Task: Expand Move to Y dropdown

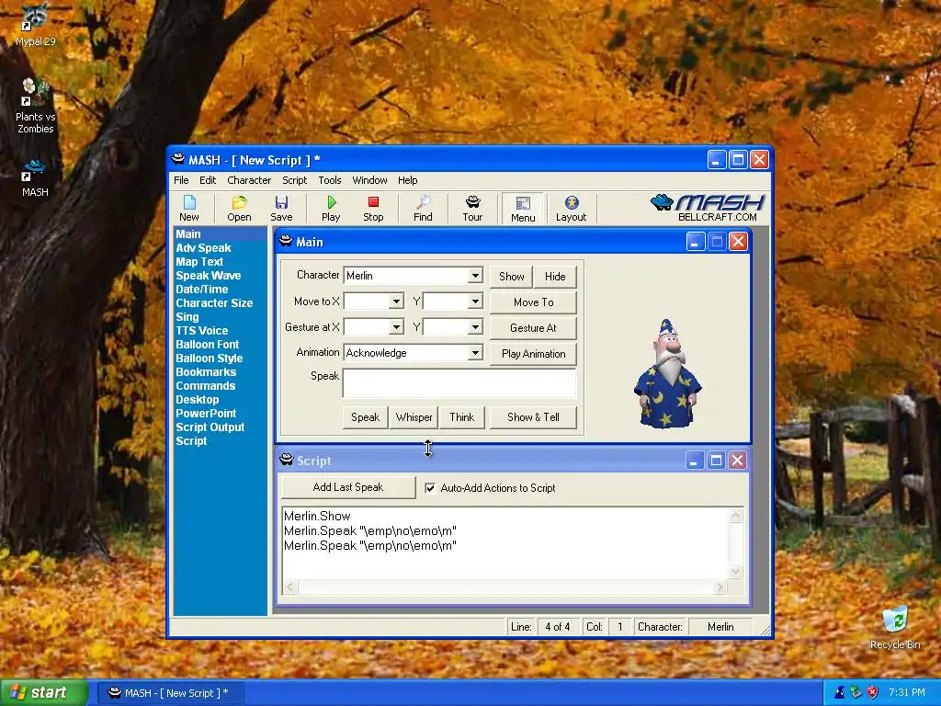Action: click(475, 302)
